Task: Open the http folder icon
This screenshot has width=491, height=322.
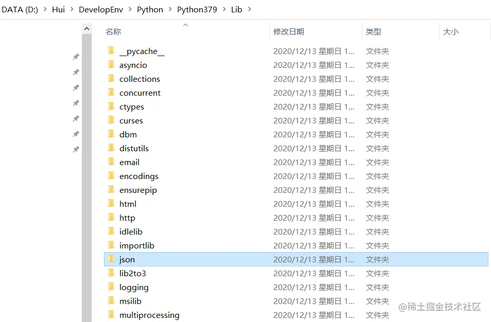Action: 112,218
